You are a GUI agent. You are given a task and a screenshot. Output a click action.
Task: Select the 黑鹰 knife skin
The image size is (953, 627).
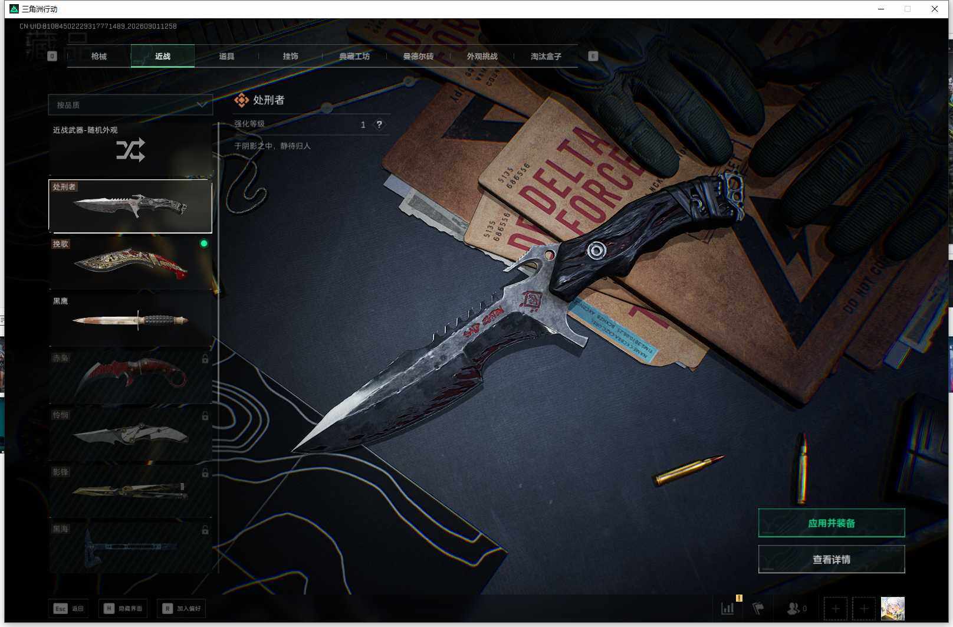click(x=130, y=320)
